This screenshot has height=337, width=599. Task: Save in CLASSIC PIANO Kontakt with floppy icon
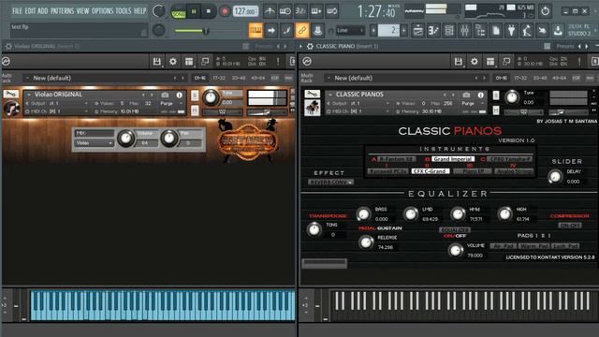pyautogui.click(x=459, y=61)
